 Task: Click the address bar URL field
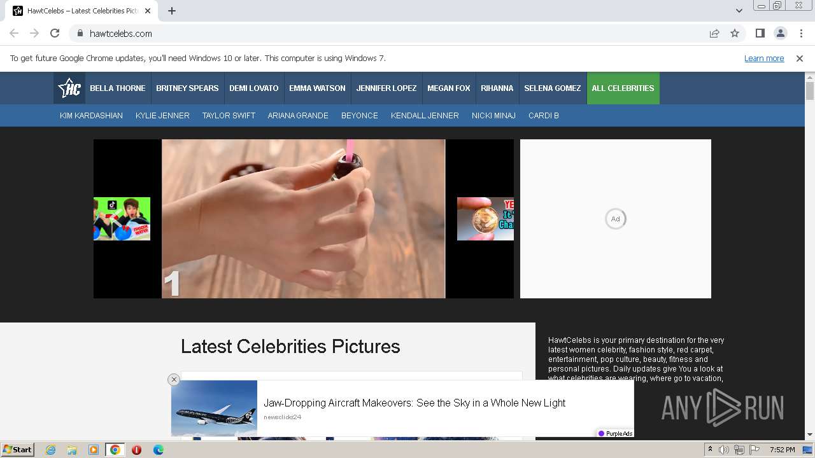click(x=395, y=34)
